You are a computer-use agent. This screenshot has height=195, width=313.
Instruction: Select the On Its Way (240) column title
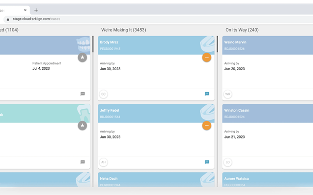242,30
